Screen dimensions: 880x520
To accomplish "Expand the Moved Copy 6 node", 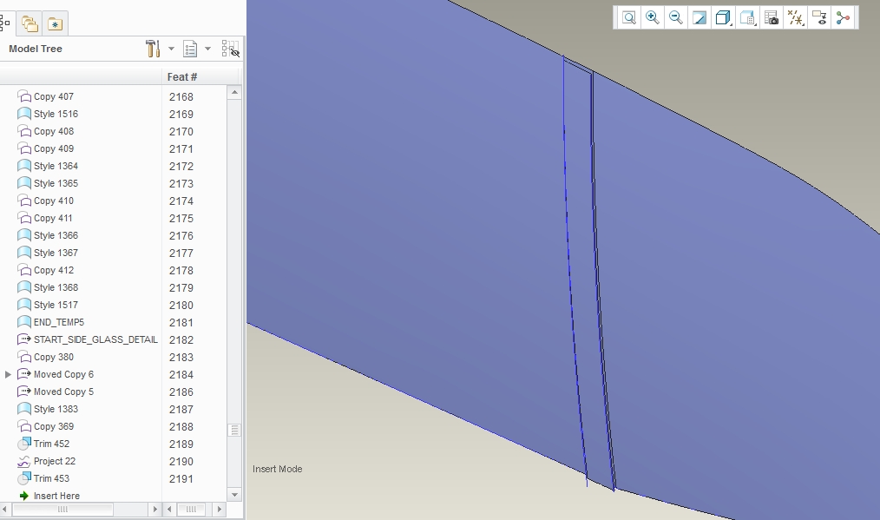I will click(x=8, y=374).
